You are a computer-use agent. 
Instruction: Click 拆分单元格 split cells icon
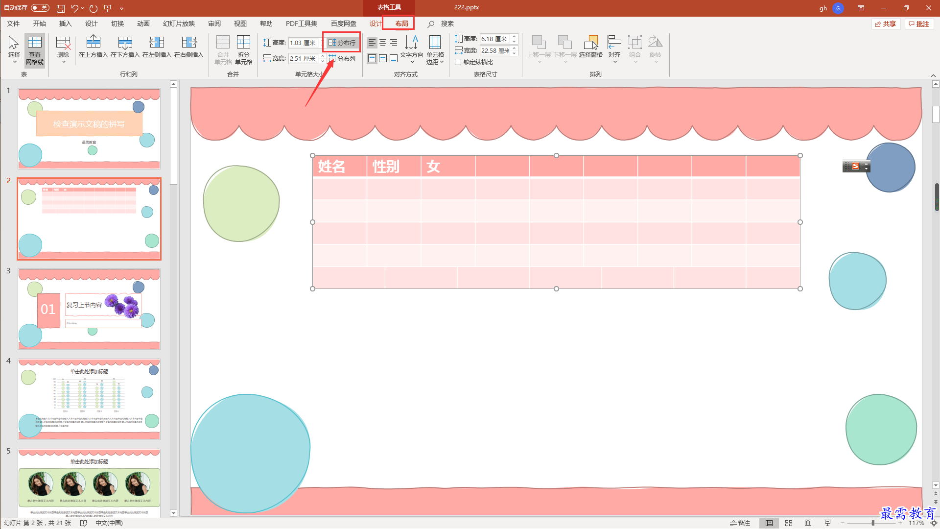click(x=244, y=49)
